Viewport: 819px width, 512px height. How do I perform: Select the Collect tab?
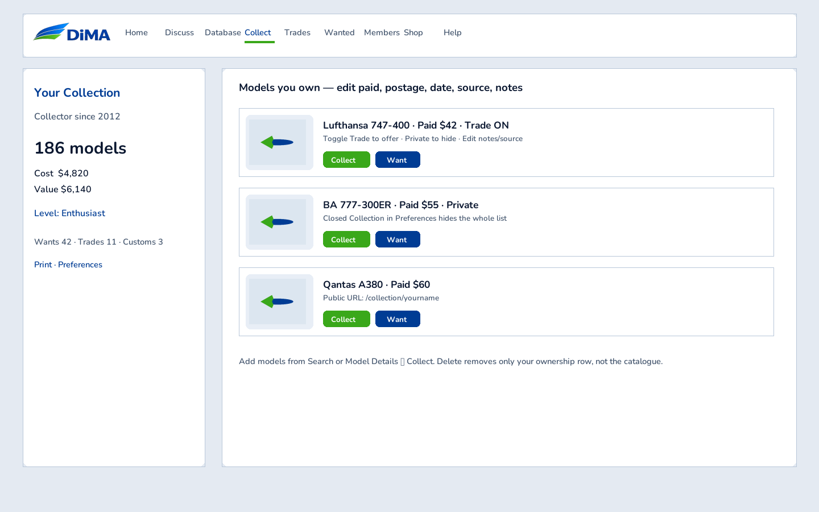coord(258,32)
